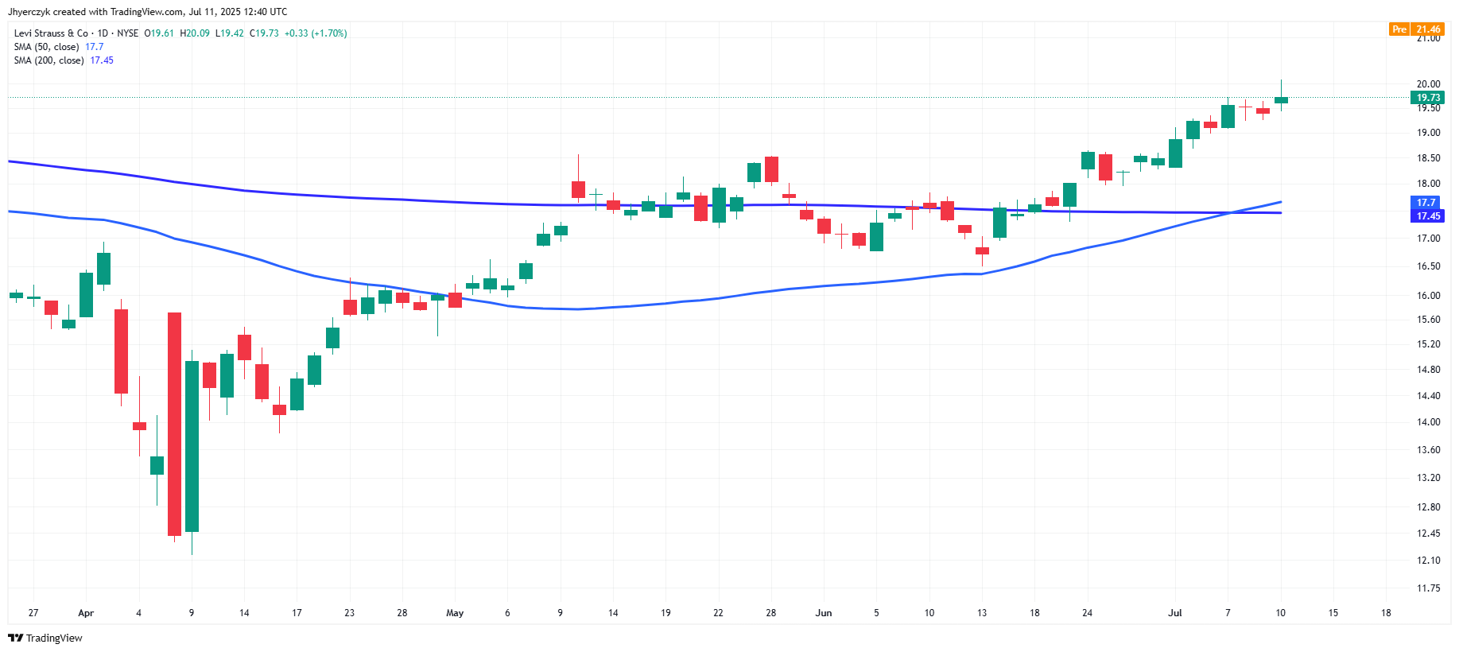Click the 20.00 price axis label
This screenshot has height=652, width=1459.
tap(1428, 84)
